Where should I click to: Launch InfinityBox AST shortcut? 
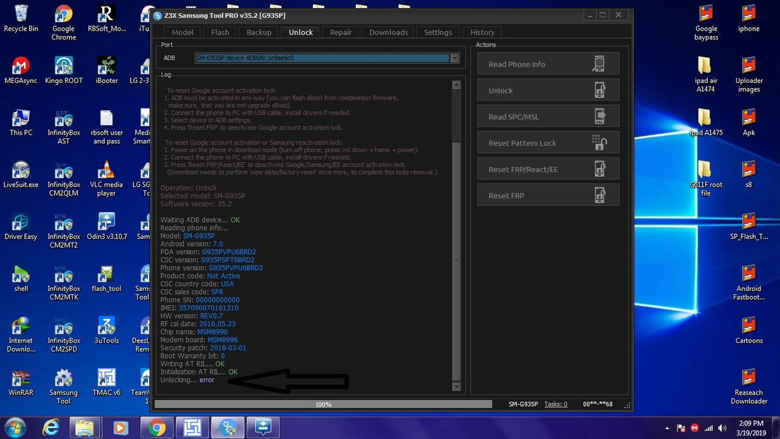click(x=63, y=127)
